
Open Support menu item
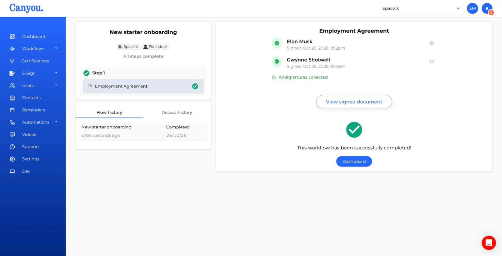[x=31, y=147]
